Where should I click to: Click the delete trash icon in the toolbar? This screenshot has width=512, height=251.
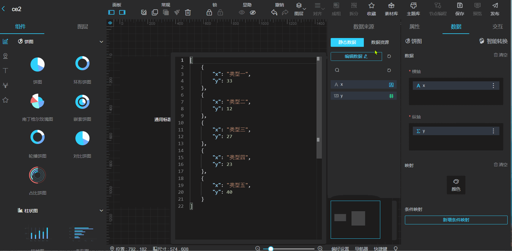188,12
